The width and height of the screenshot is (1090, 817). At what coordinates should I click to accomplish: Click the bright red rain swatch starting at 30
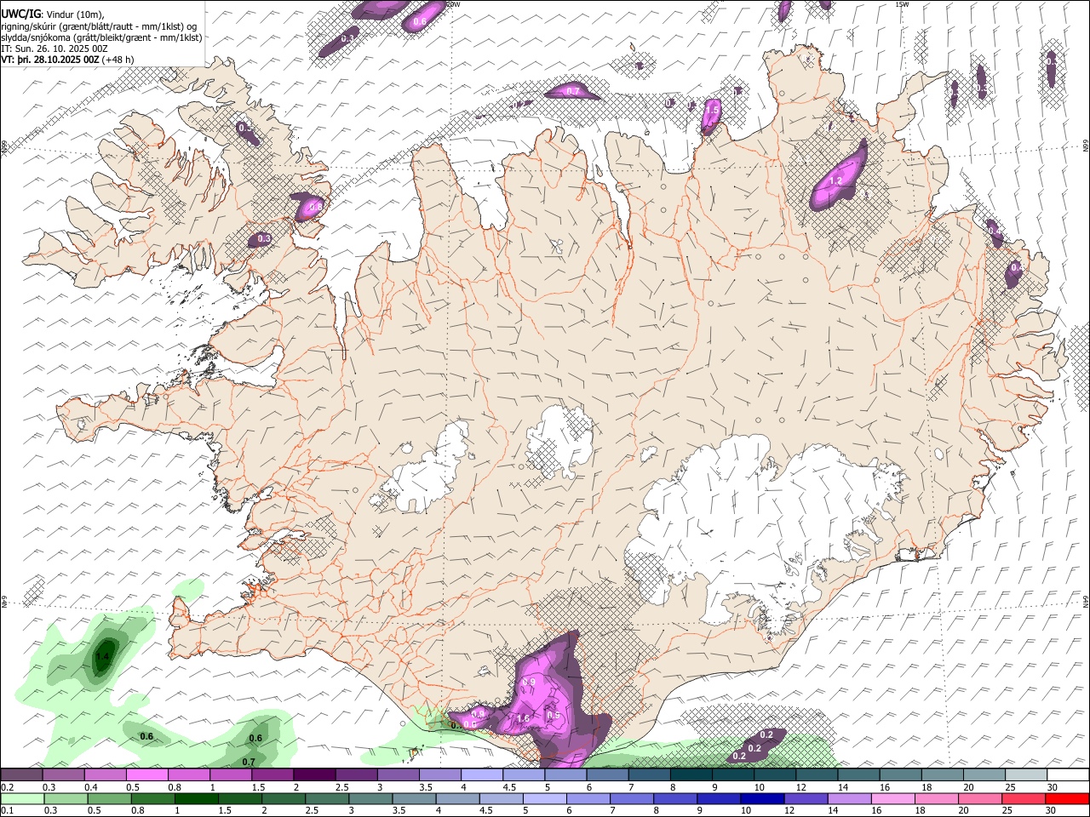[x=1069, y=798]
